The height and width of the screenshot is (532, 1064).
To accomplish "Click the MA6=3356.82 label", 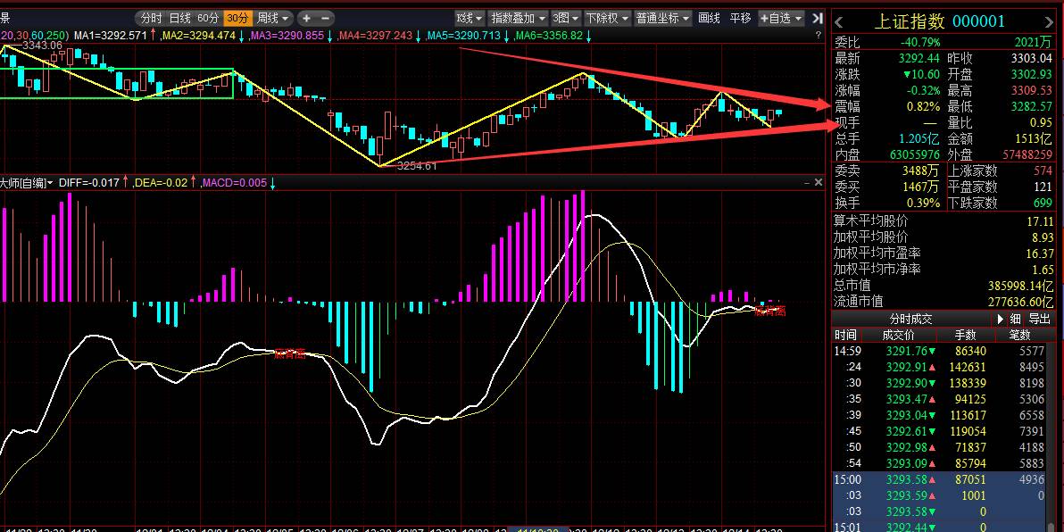I will point(548,36).
